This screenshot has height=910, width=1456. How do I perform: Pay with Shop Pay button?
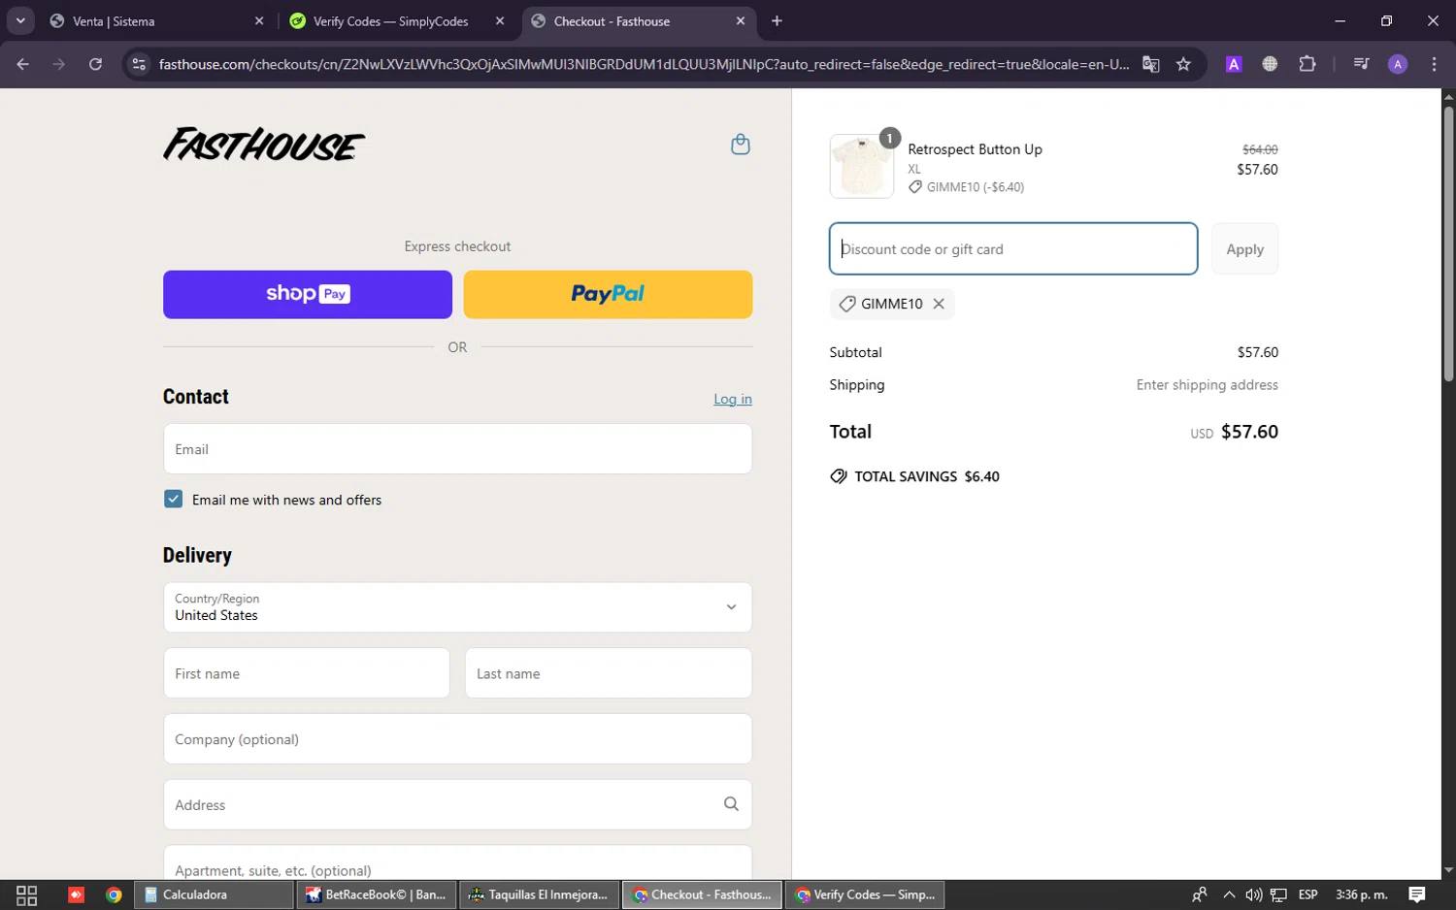307,294
